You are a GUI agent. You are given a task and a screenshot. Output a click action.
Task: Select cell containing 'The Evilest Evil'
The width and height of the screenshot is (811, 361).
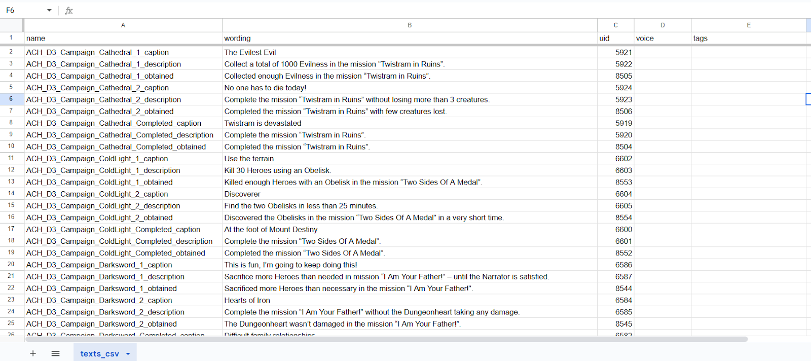pos(410,52)
